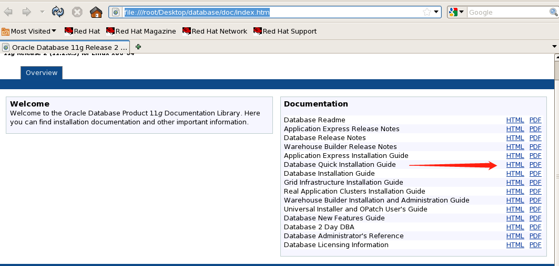Click the browser Back arrow button
The height and width of the screenshot is (266, 559).
coord(8,12)
